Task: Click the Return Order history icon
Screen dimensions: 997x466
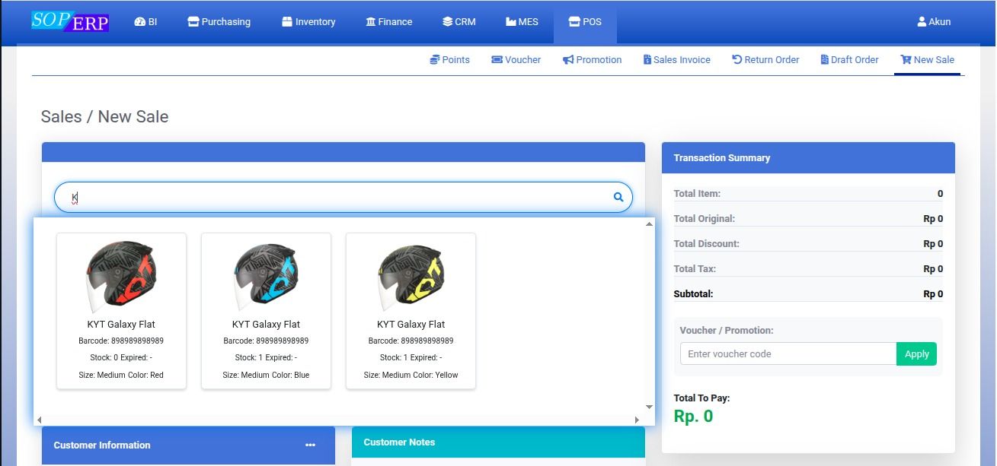Action: pos(736,59)
